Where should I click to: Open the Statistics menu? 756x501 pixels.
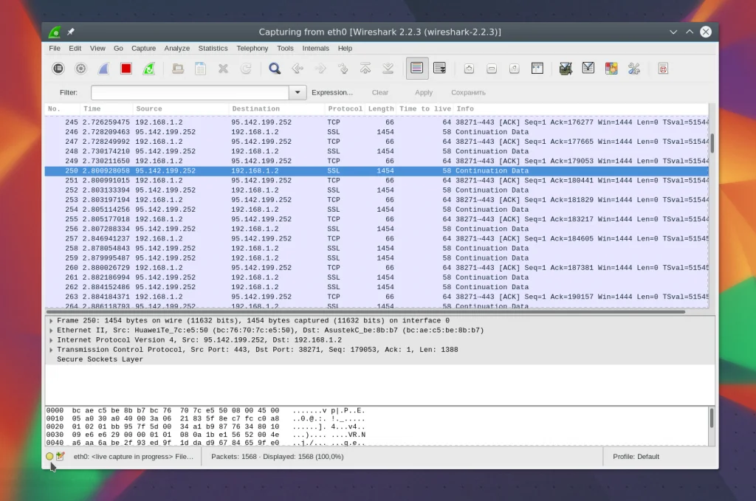213,49
